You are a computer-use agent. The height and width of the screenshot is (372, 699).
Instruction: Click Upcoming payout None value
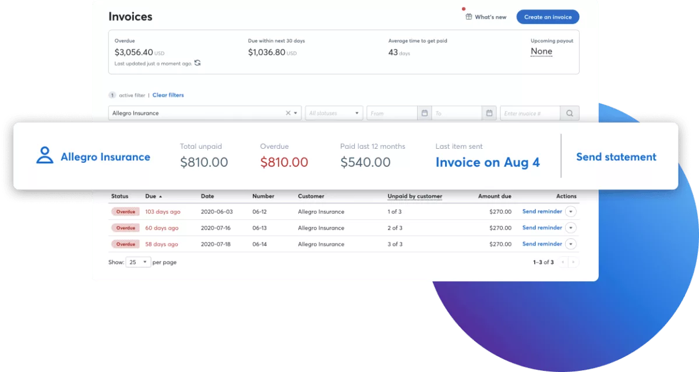pos(541,51)
